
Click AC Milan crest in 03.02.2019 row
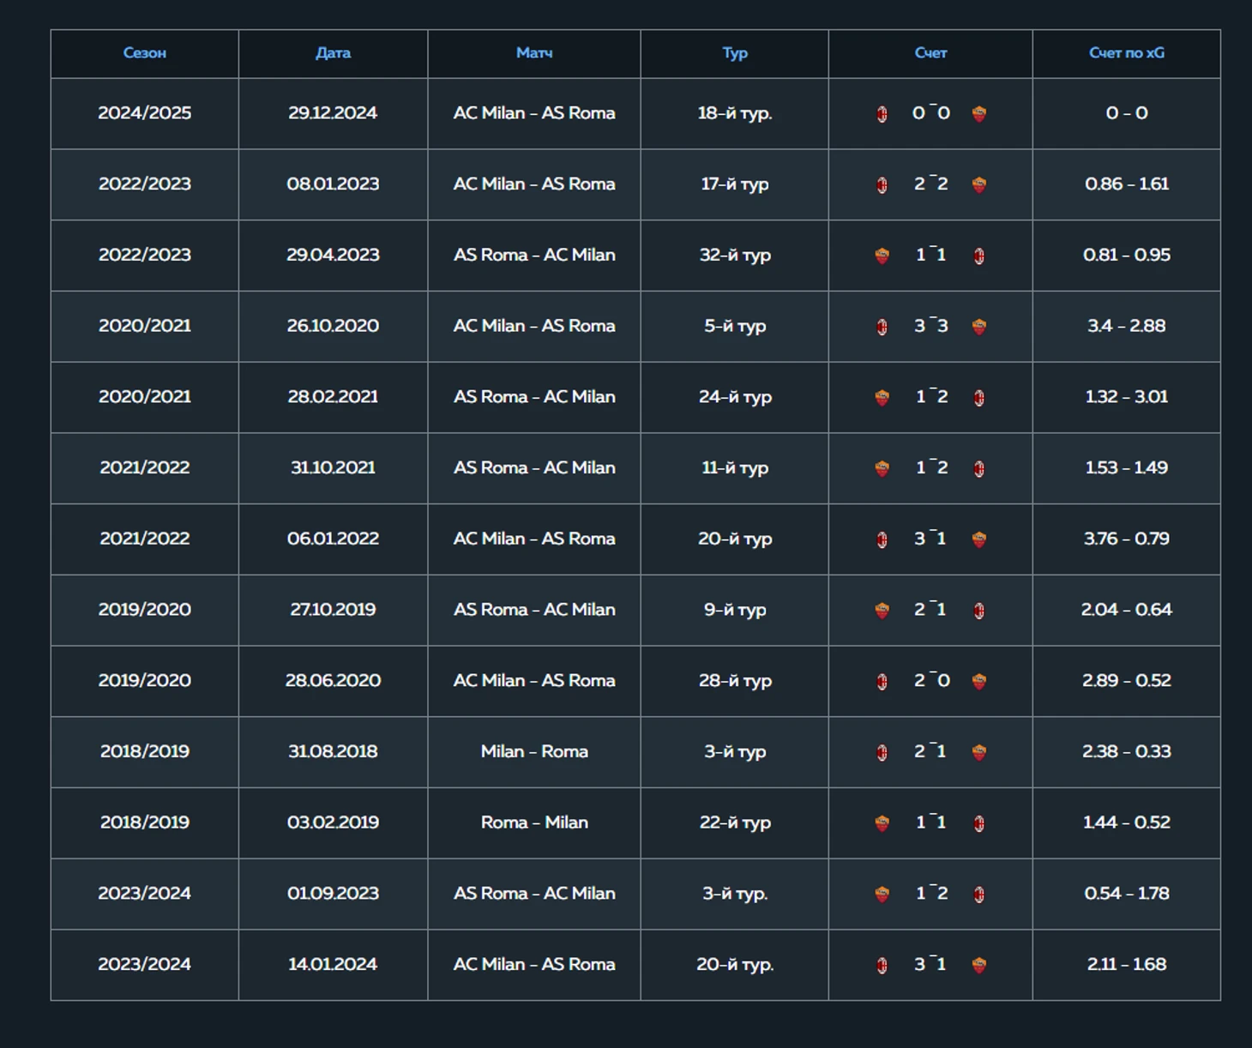tap(978, 823)
